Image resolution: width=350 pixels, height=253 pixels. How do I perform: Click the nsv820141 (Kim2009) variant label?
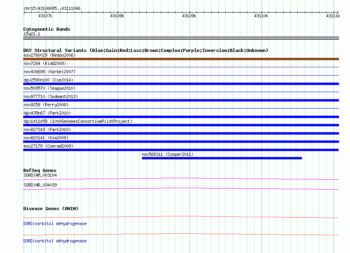(x=46, y=138)
